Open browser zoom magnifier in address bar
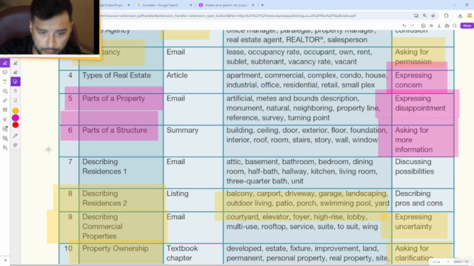This screenshot has width=474, height=266. [x=424, y=16]
